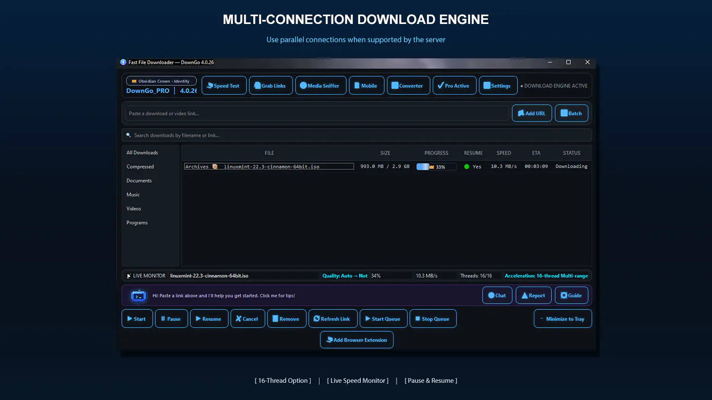Image resolution: width=712 pixels, height=400 pixels.
Task: Open Grab Links tool
Action: point(271,85)
